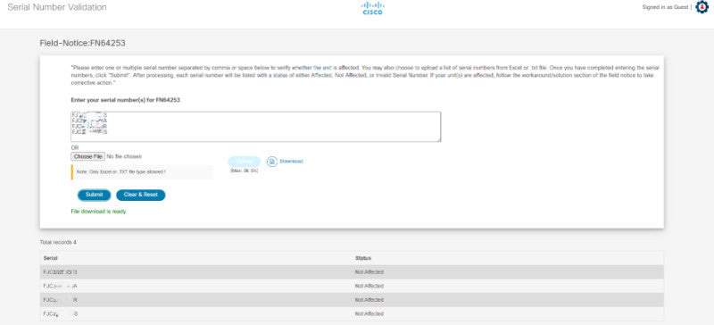
Task: Select the Serial column header
Action: 51,258
